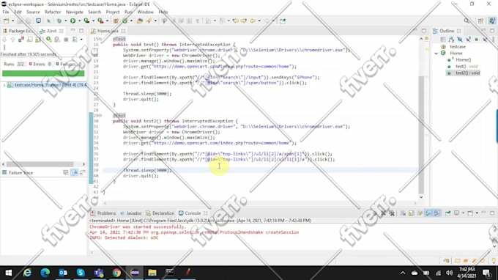Click the Search magnifier icon top right
The image size is (498, 280).
click(467, 21)
